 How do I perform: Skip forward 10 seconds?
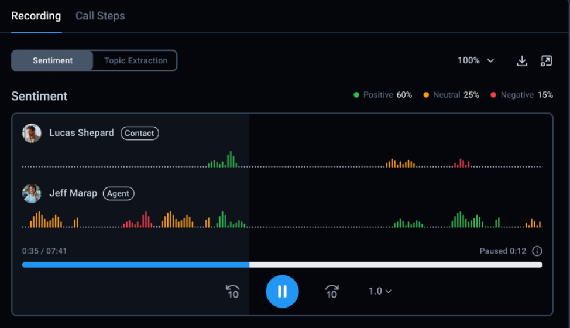(x=332, y=292)
